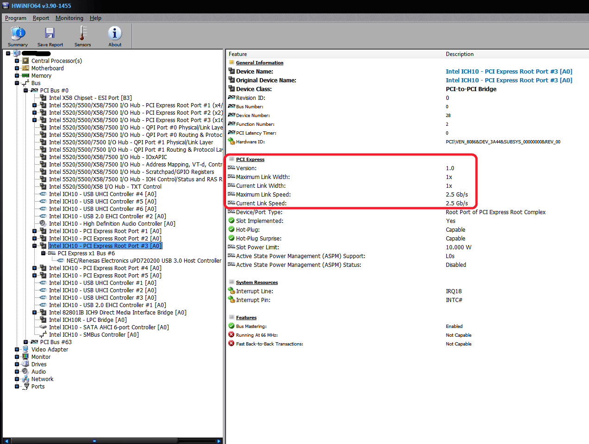Click the icon beside Device Name
Viewport: 589px width, 444px height.
point(232,71)
